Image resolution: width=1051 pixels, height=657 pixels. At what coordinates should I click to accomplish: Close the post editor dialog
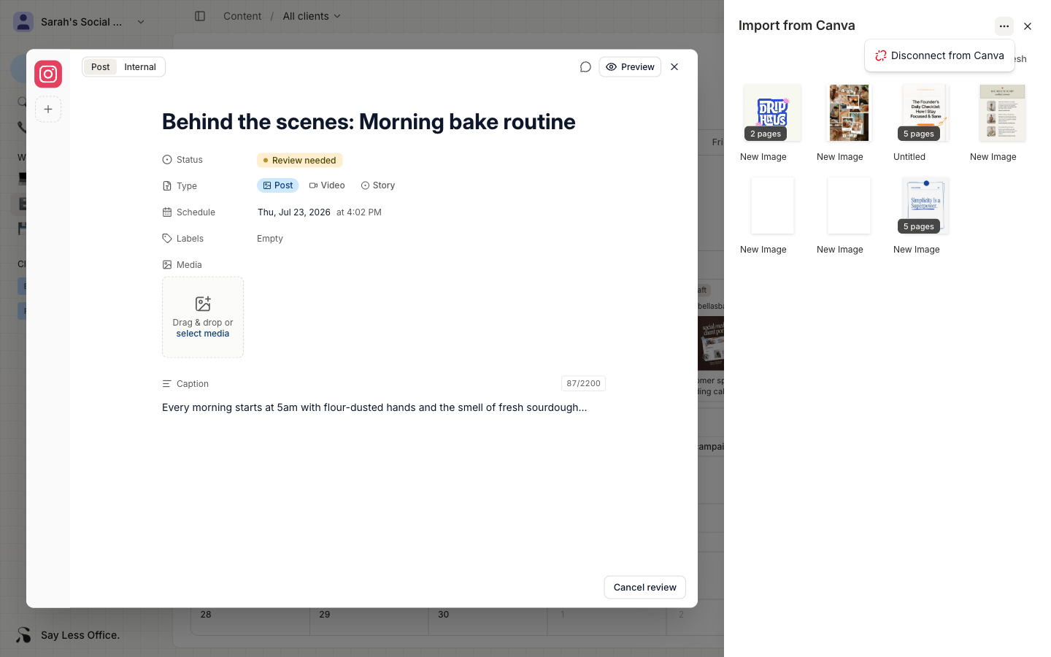click(674, 67)
